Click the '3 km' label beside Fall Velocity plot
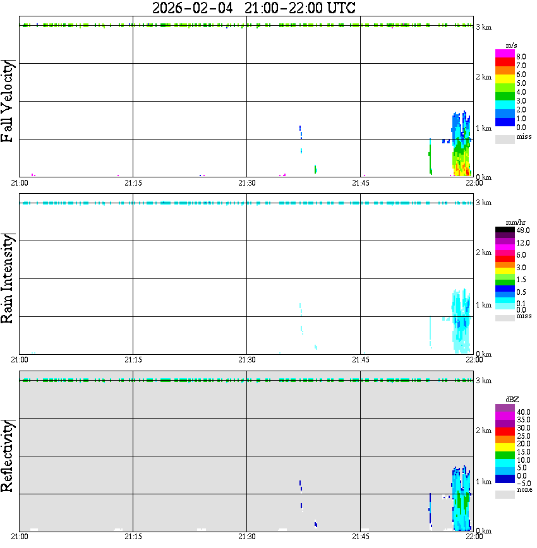Screen dimensions: 537x548 click(484, 27)
